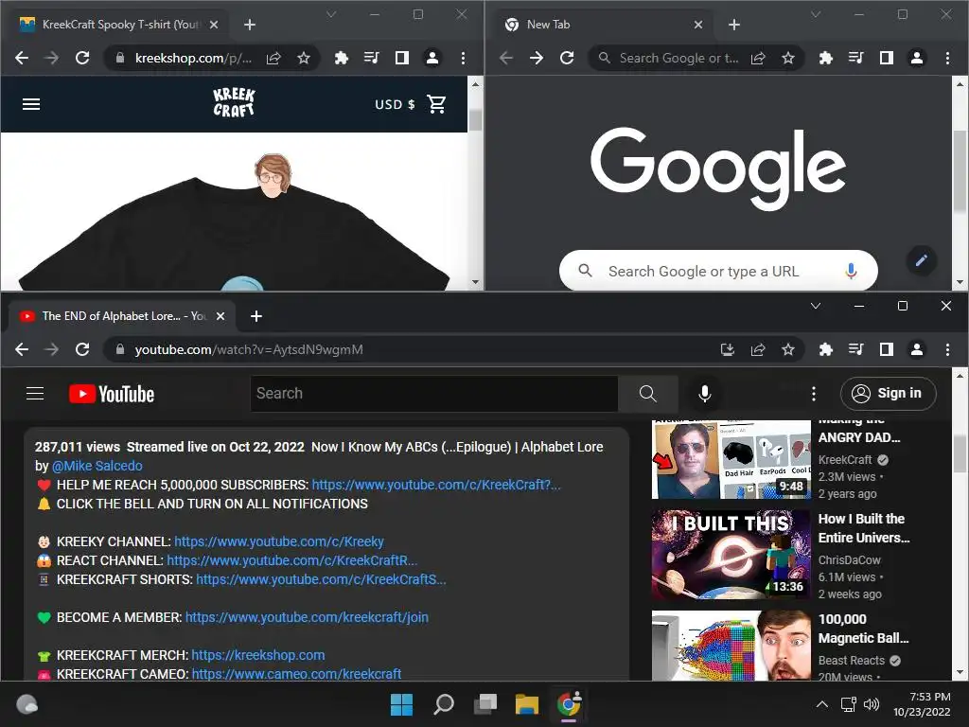Click the YouTube search magnifier button
The height and width of the screenshot is (727, 969).
[x=647, y=394]
